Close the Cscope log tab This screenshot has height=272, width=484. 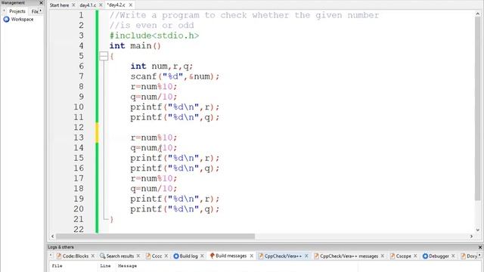[x=415, y=256]
